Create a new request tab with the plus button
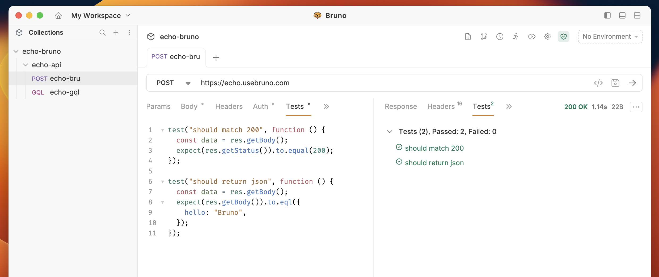 pos(216,57)
